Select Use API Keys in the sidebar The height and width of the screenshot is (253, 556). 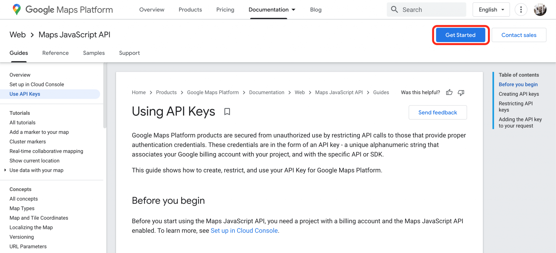click(25, 94)
